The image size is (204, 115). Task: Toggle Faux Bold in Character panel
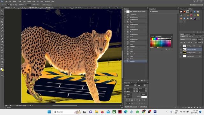click(x=127, y=100)
